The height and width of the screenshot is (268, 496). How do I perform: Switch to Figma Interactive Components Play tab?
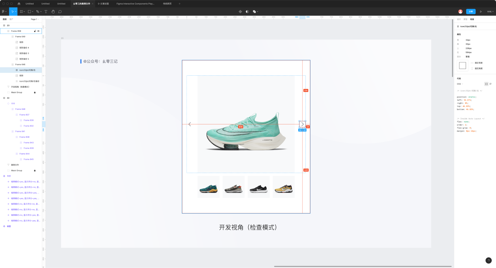[135, 4]
